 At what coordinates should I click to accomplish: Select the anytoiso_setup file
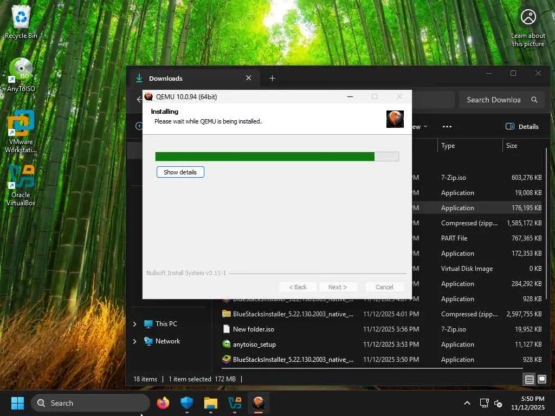tap(254, 344)
